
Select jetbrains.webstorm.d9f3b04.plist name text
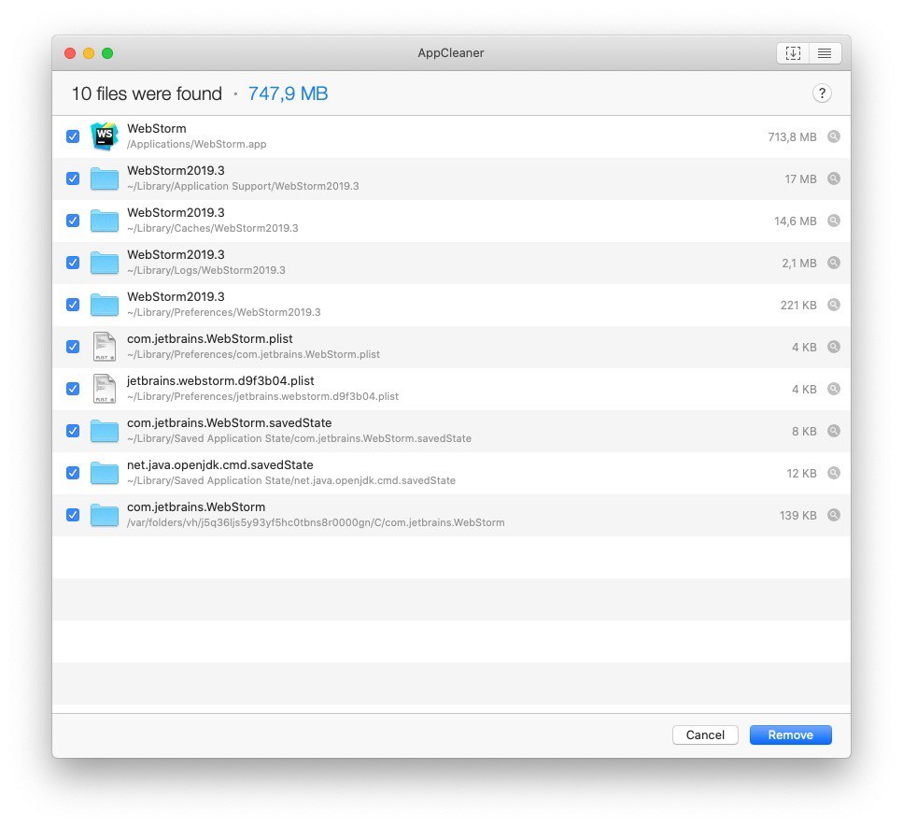click(x=220, y=381)
